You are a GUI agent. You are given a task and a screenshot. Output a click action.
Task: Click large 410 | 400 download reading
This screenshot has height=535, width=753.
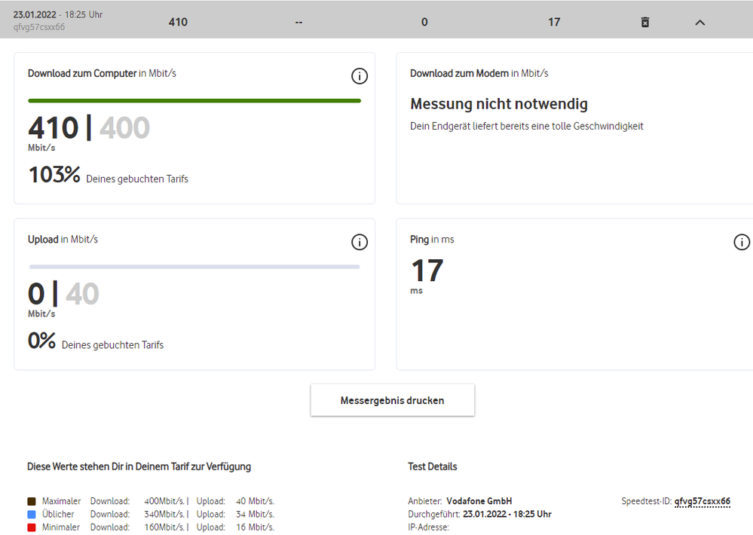point(89,128)
